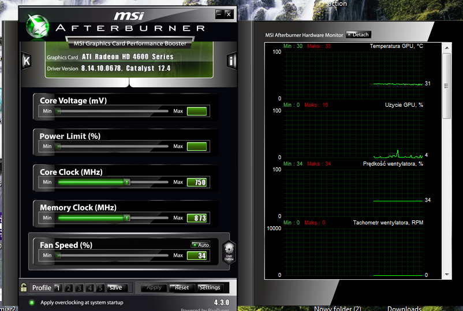Select profile slot 4
Viewport: 463px width, 311px height.
coord(89,288)
